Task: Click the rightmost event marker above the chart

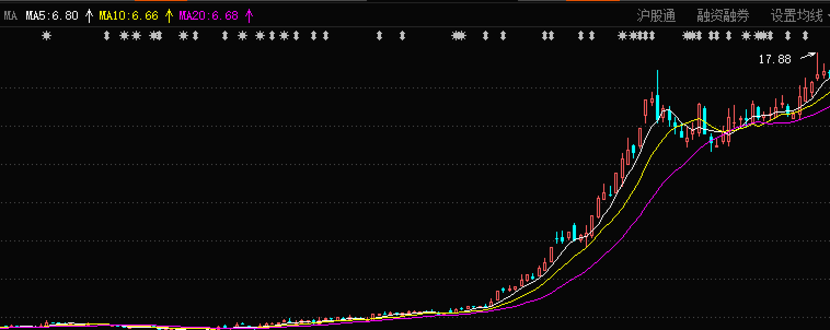Action: (x=805, y=36)
